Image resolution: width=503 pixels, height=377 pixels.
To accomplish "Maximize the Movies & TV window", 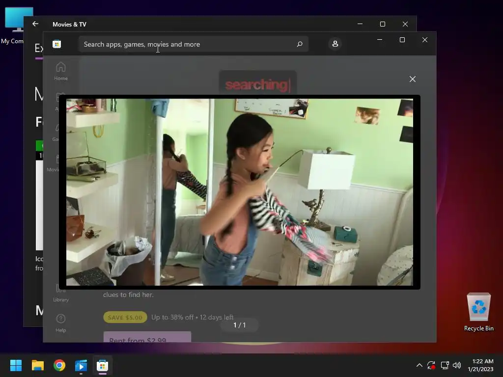I will pos(382,24).
